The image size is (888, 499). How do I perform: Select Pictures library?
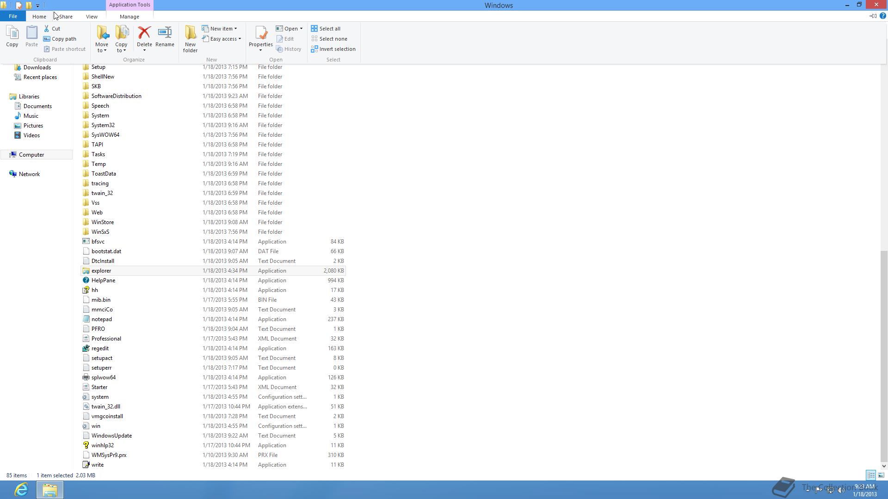[33, 126]
